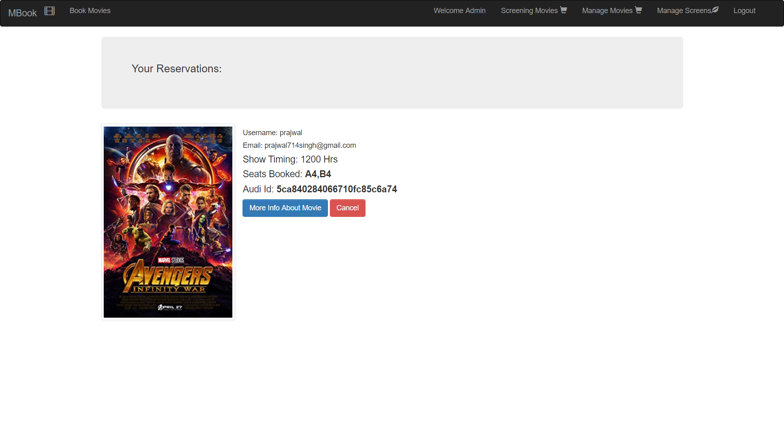The width and height of the screenshot is (784, 441).
Task: Open Manage Movies from navbar
Action: 612,11
